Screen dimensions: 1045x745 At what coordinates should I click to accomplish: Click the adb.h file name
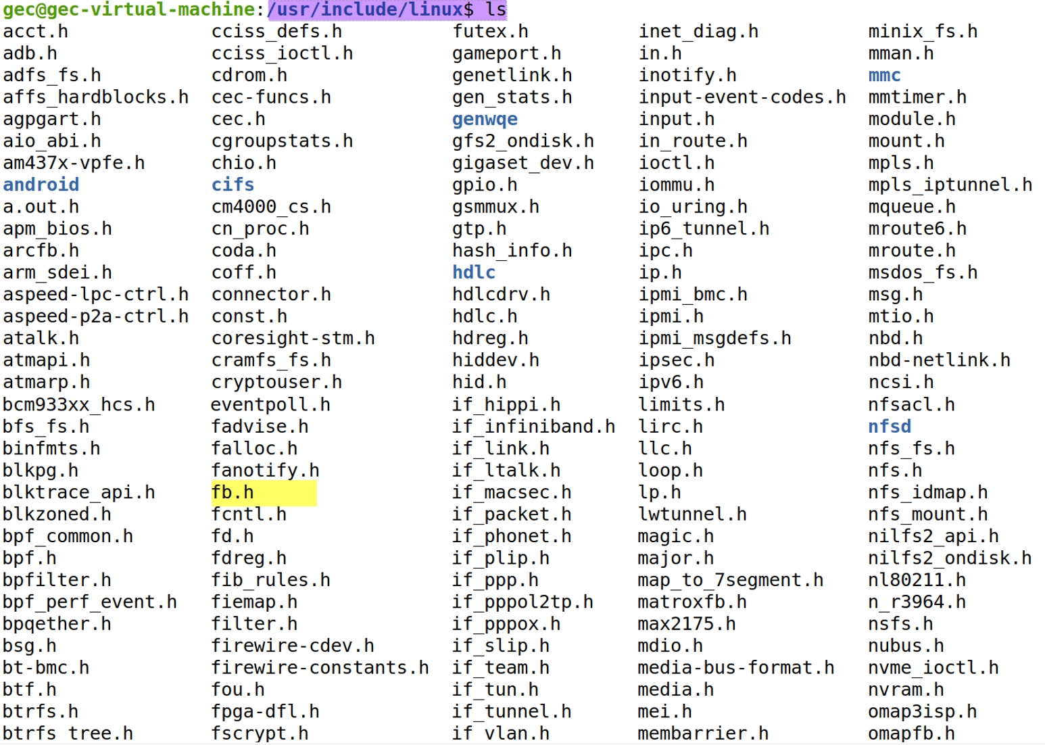[30, 53]
